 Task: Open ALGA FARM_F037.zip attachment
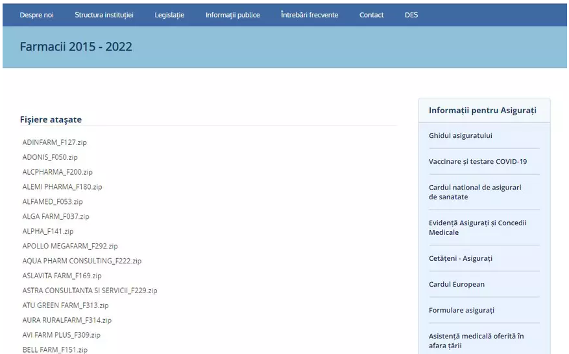(x=56, y=216)
